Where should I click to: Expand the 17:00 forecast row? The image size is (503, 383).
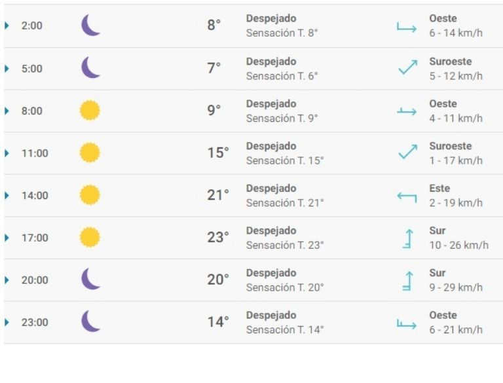tap(7, 238)
